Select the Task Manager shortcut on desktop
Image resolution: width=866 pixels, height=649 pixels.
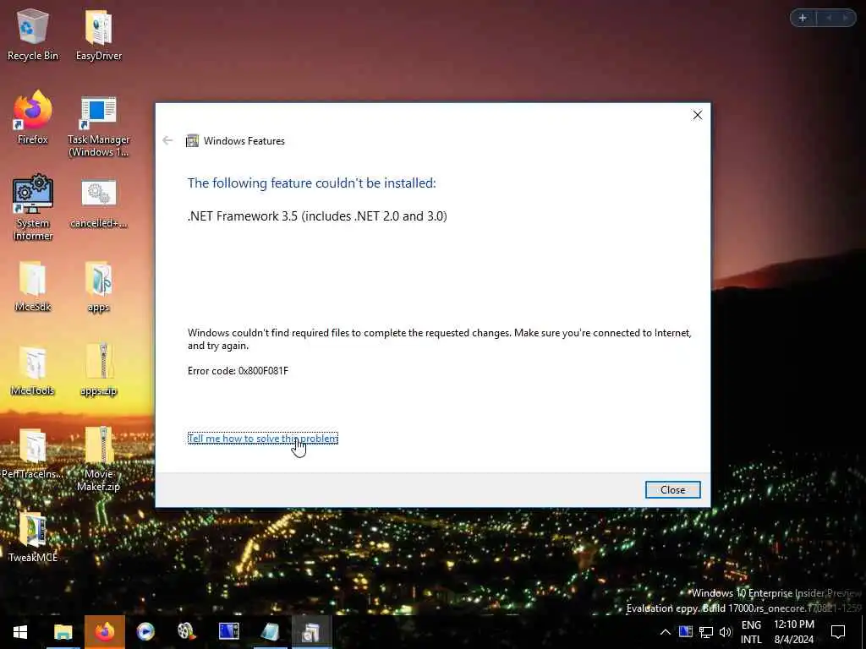tap(99, 126)
